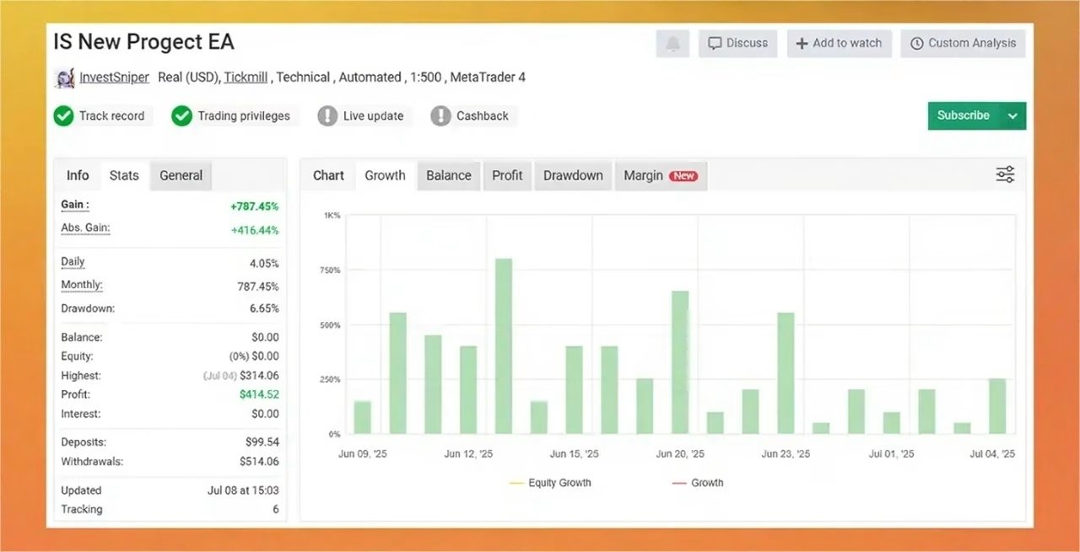Open the Drawdown chart tab
The height and width of the screenshot is (552, 1080).
(x=573, y=175)
